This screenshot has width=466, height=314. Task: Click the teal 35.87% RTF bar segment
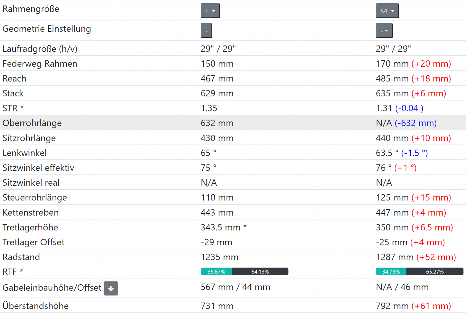216,272
